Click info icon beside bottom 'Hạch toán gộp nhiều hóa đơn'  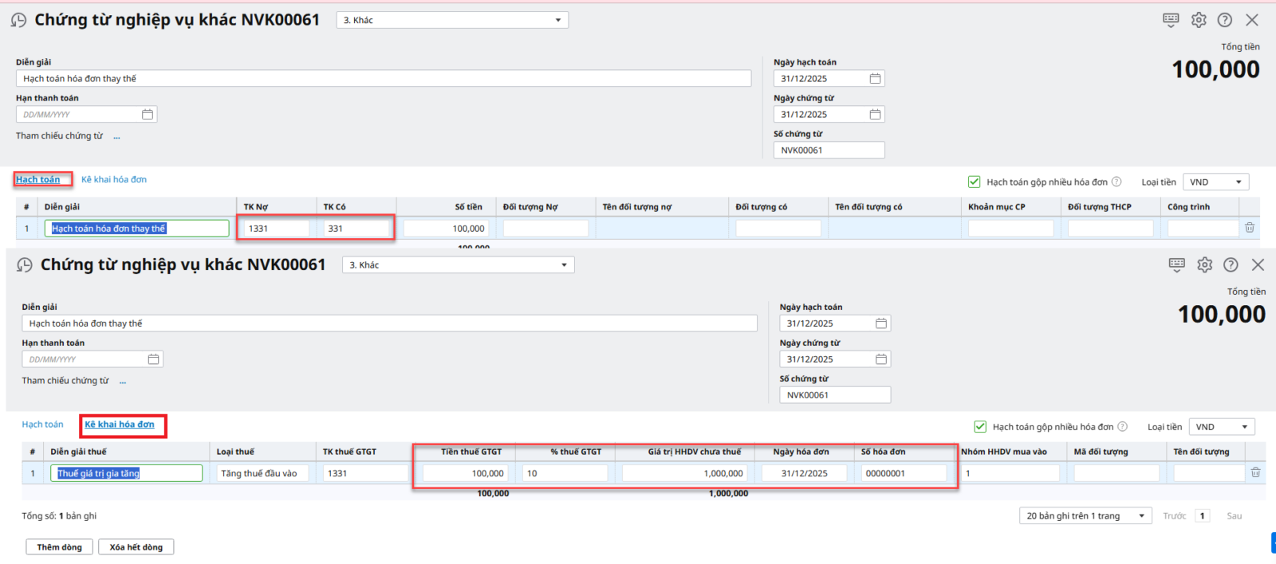1123,427
